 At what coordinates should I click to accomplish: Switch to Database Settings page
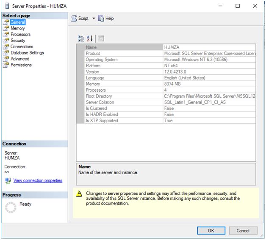click(x=27, y=53)
